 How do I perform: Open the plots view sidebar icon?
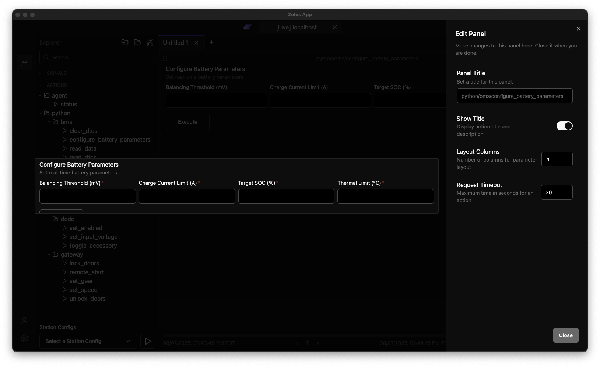pos(24,63)
